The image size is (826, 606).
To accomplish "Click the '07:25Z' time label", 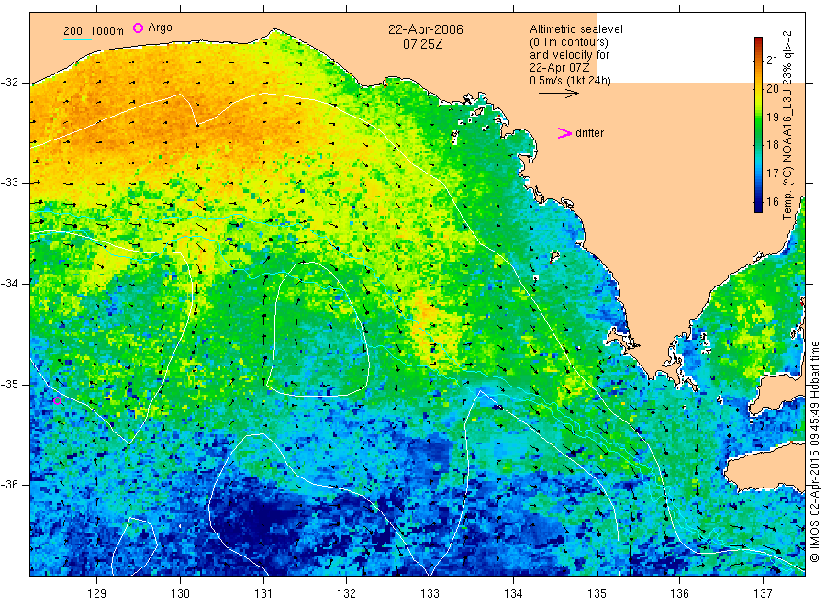I will (x=423, y=44).
